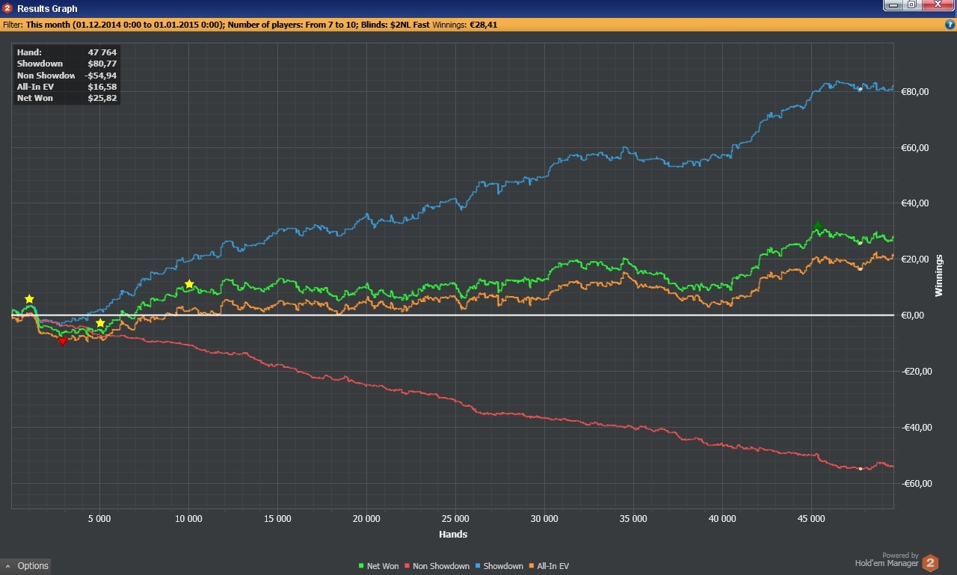Click the €60,00 label on the winnings axis

914,147
